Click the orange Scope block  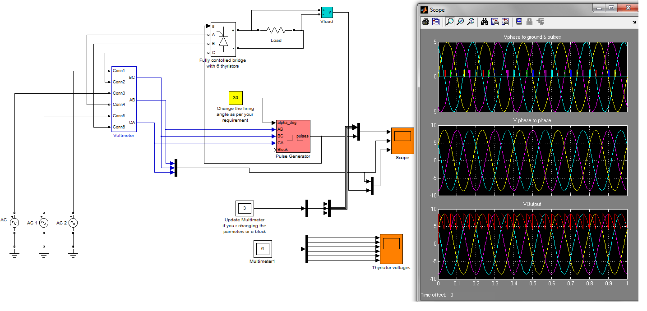click(402, 141)
